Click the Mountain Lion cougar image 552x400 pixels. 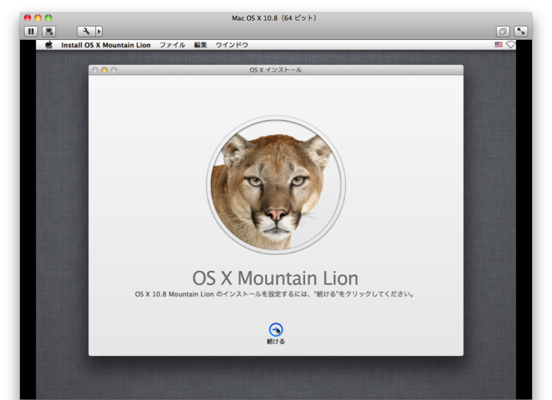pos(275,185)
